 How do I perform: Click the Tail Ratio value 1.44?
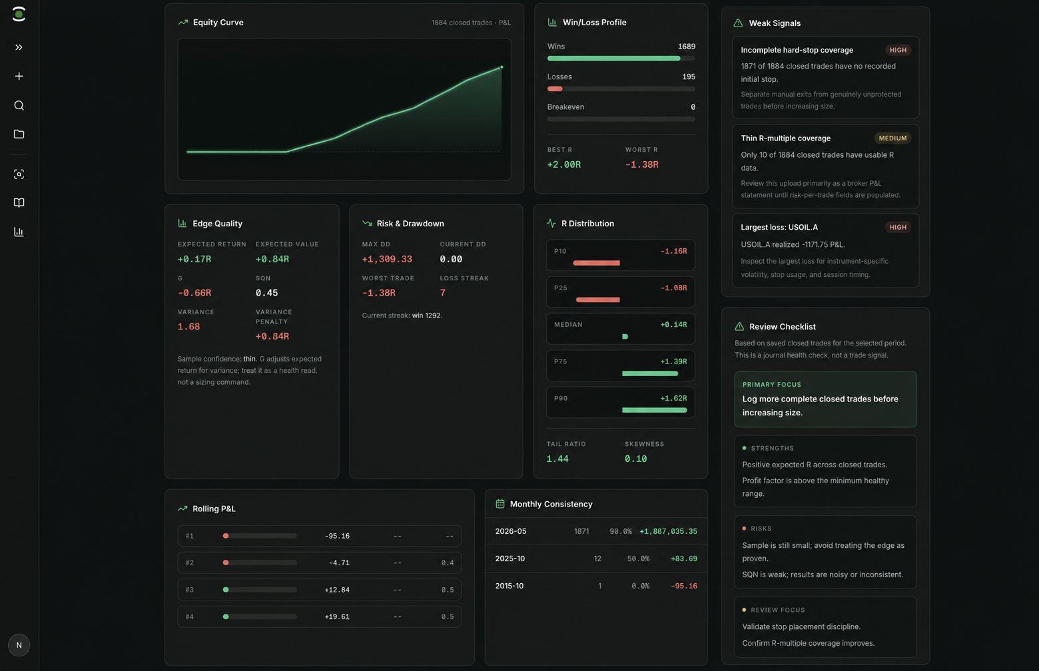[x=557, y=459]
